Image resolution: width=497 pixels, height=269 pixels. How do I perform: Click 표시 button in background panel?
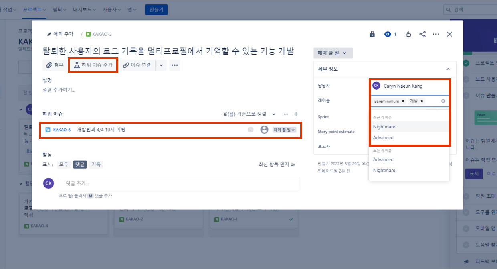pos(474,174)
